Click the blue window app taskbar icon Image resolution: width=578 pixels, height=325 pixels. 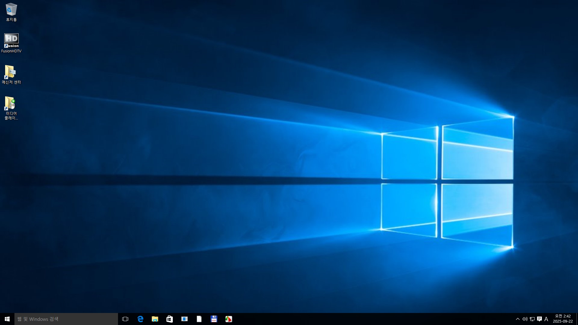184,319
